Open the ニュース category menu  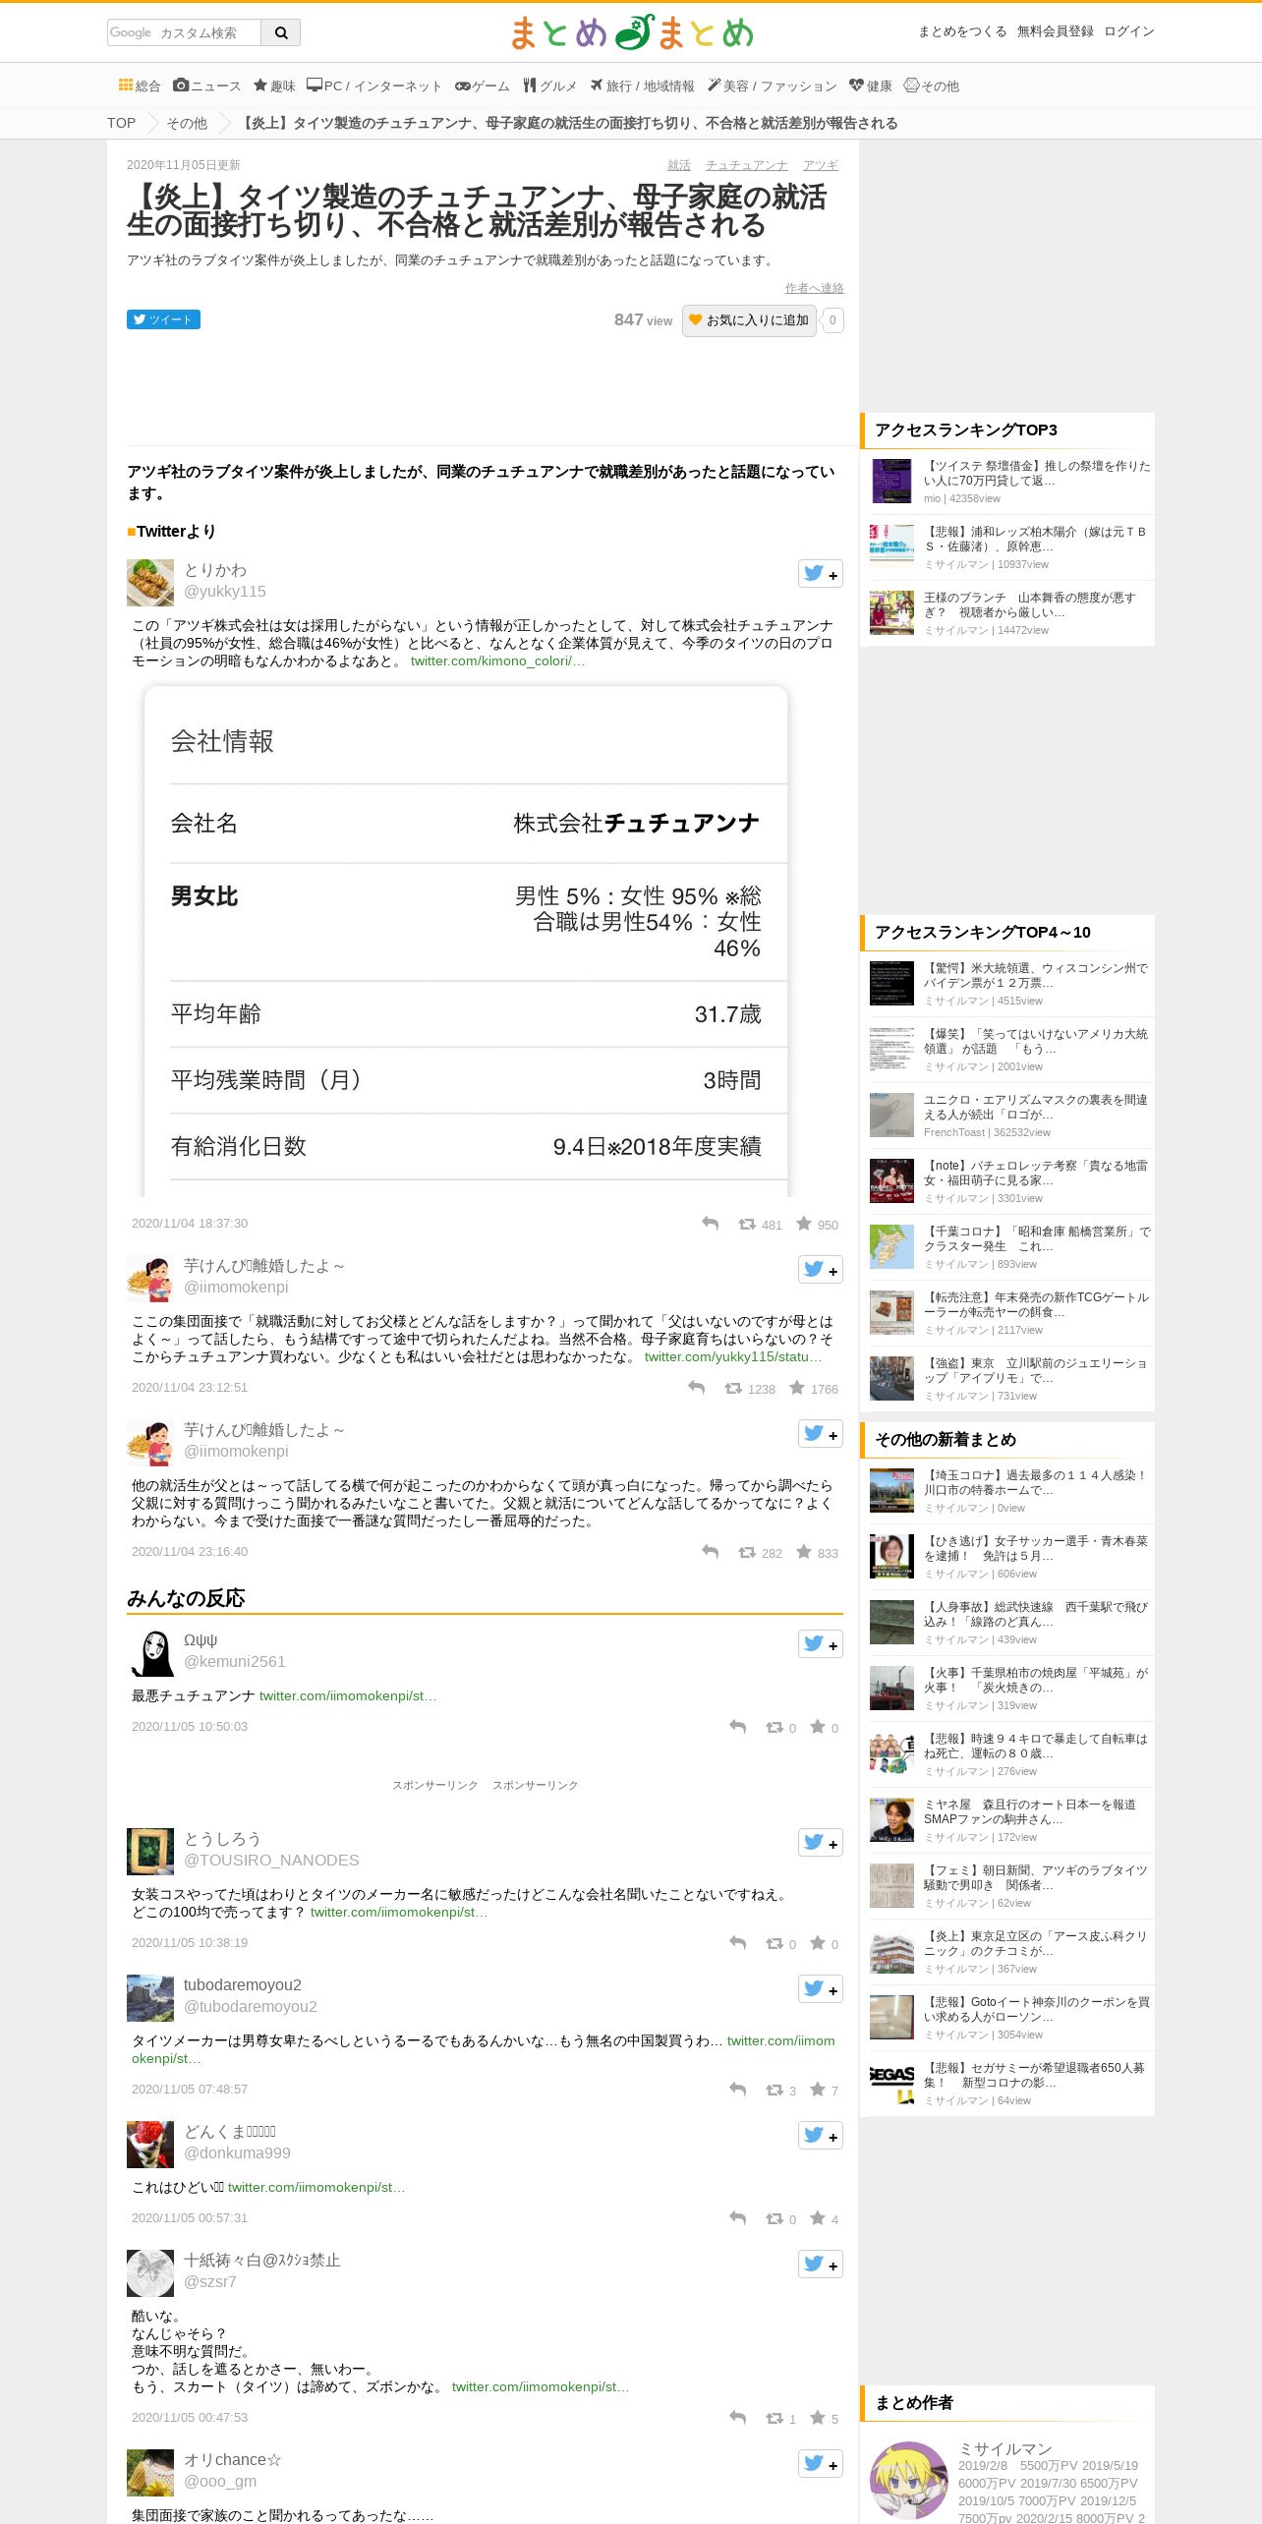(x=206, y=86)
